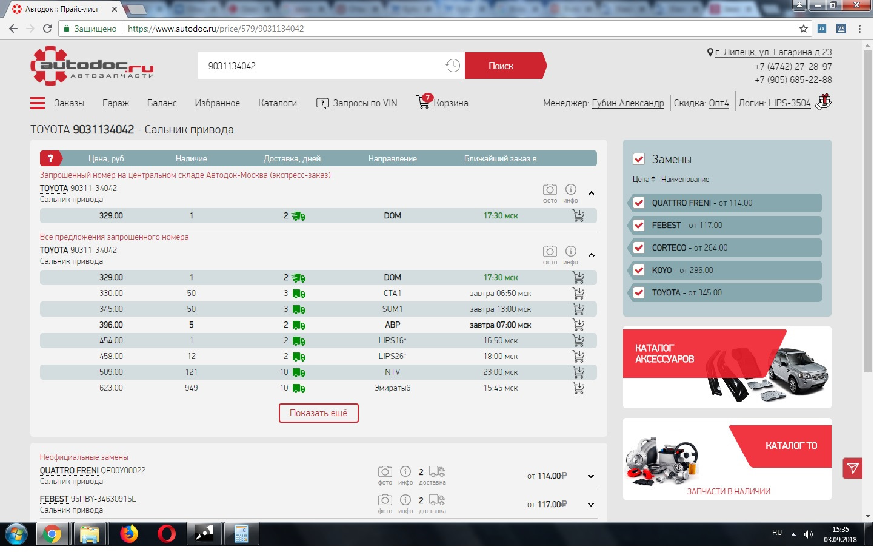The image size is (874, 552).
Task: Add the 396.00 ABP offer to cart
Action: tap(579, 325)
